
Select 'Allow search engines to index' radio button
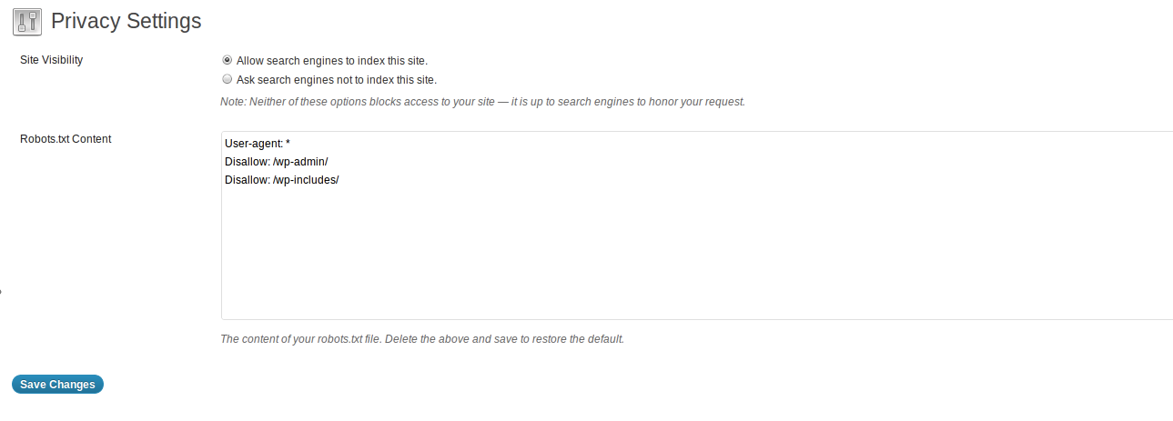click(227, 60)
